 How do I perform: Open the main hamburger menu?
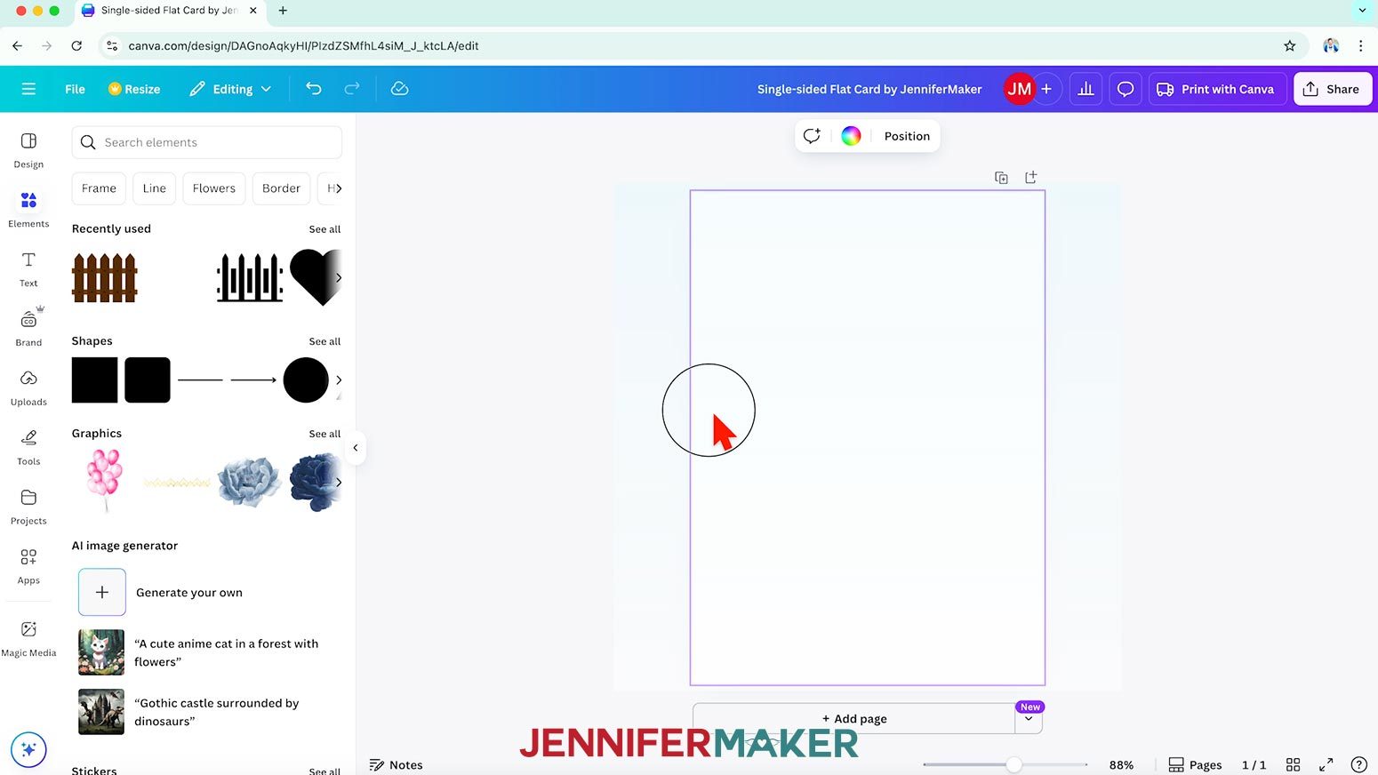point(28,89)
